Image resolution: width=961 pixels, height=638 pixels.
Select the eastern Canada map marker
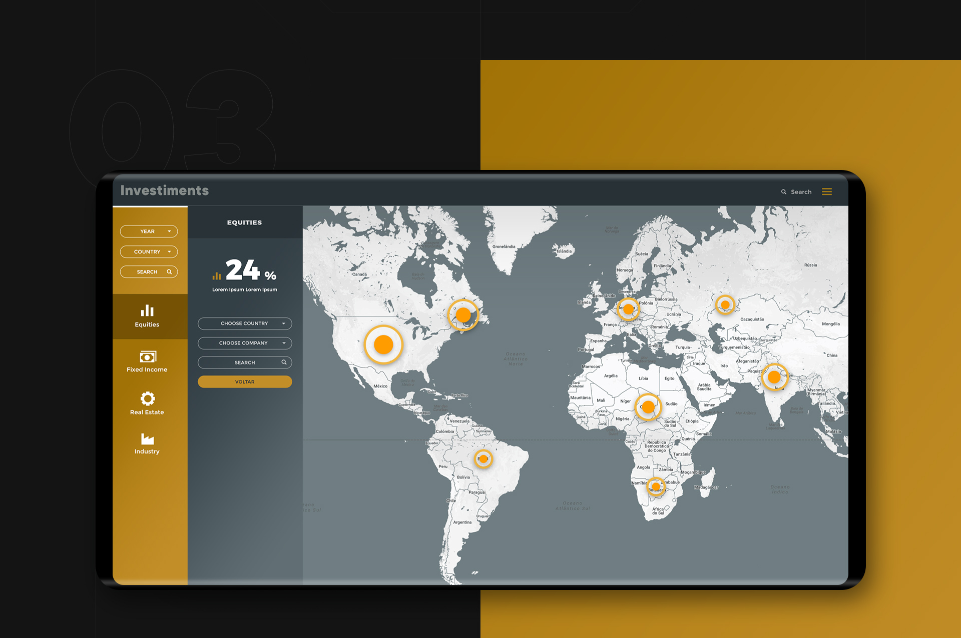[x=463, y=314]
